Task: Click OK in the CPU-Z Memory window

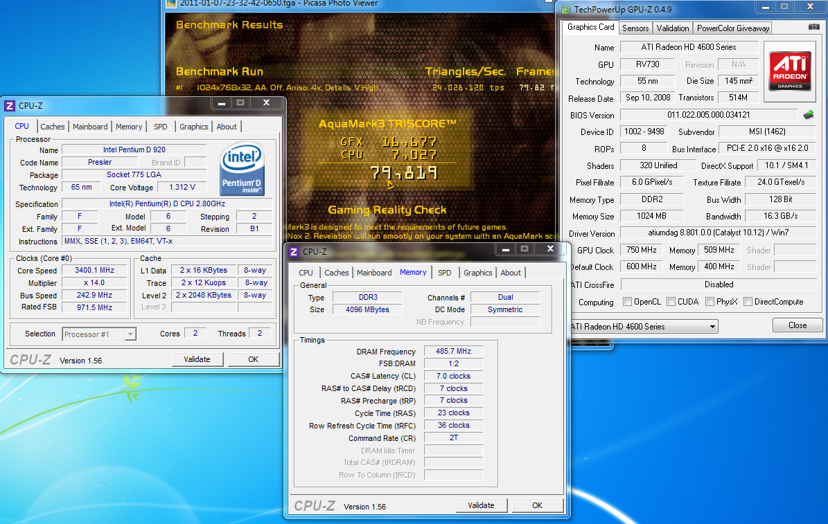Action: [538, 505]
